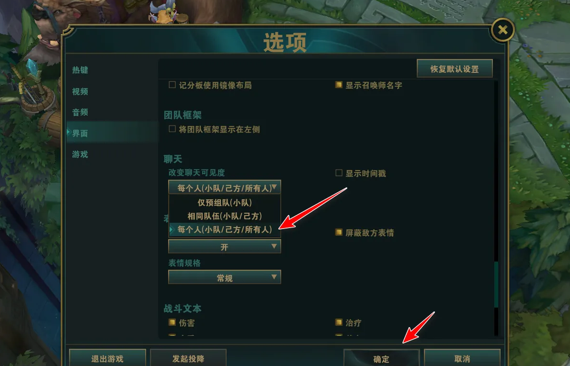This screenshot has height=366, width=570.
Task: Switch to 视频 settings tab
Action: (80, 91)
